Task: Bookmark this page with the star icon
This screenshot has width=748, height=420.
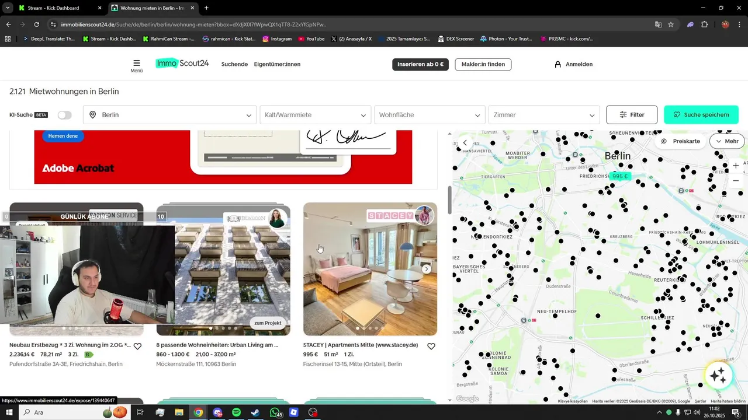Action: (671, 24)
